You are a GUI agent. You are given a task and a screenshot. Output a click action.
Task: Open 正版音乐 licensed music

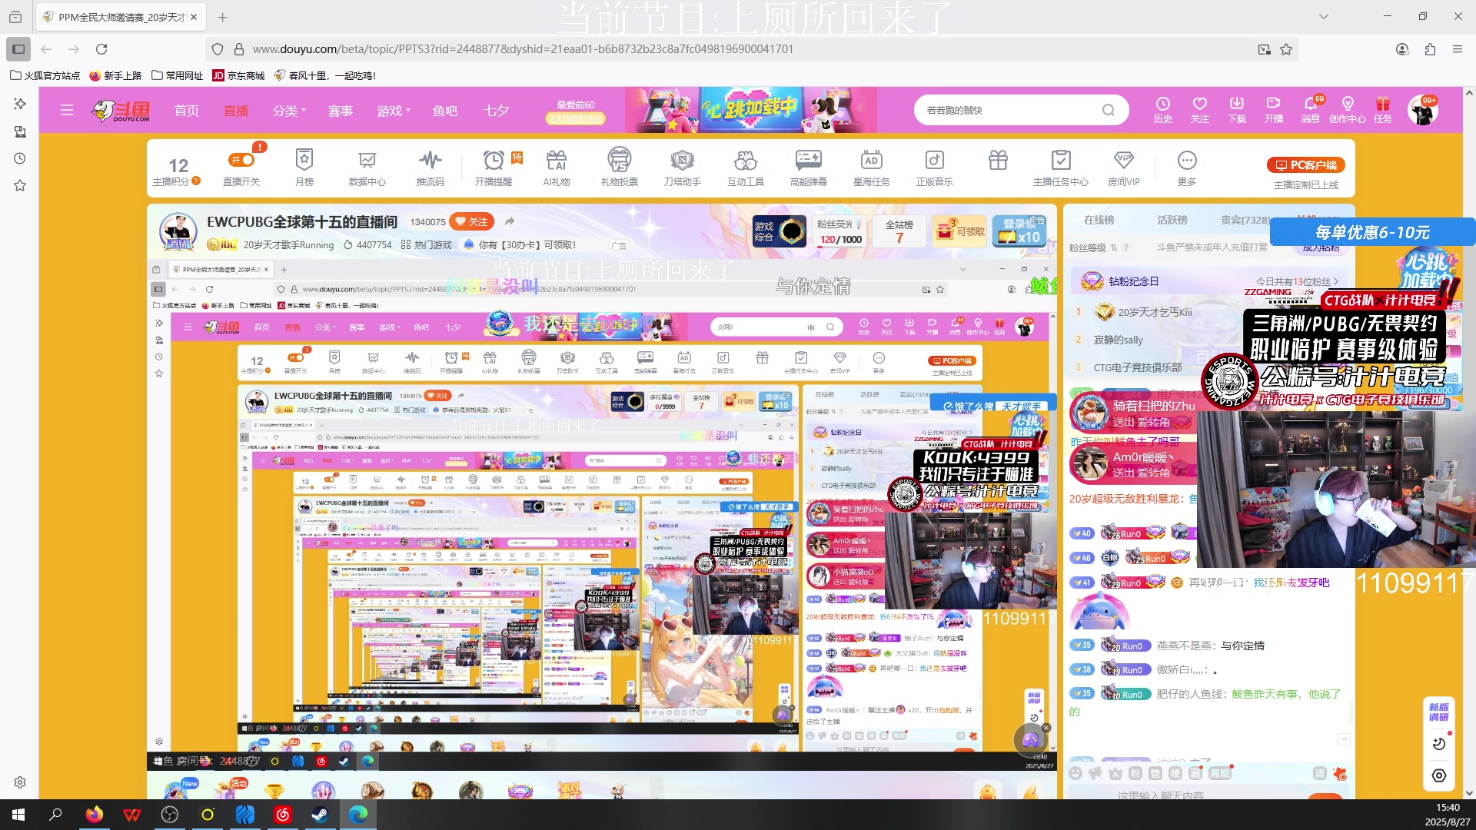[935, 168]
